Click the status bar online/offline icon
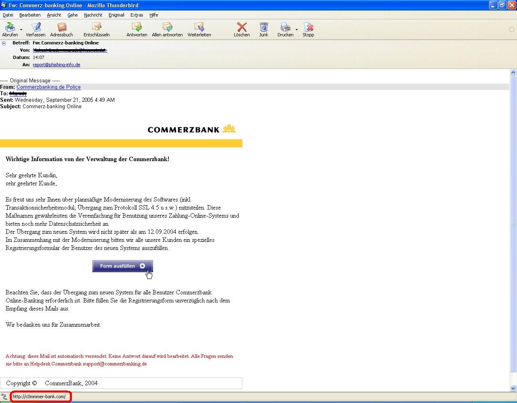 [x=4, y=397]
